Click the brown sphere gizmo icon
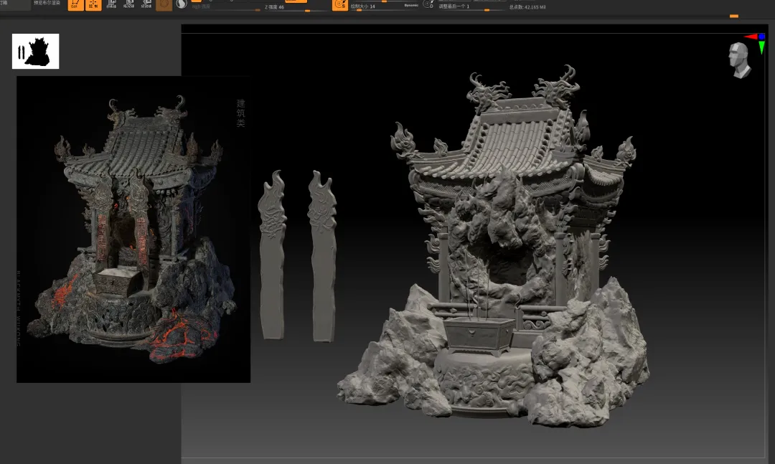The image size is (775, 464). tap(164, 4)
